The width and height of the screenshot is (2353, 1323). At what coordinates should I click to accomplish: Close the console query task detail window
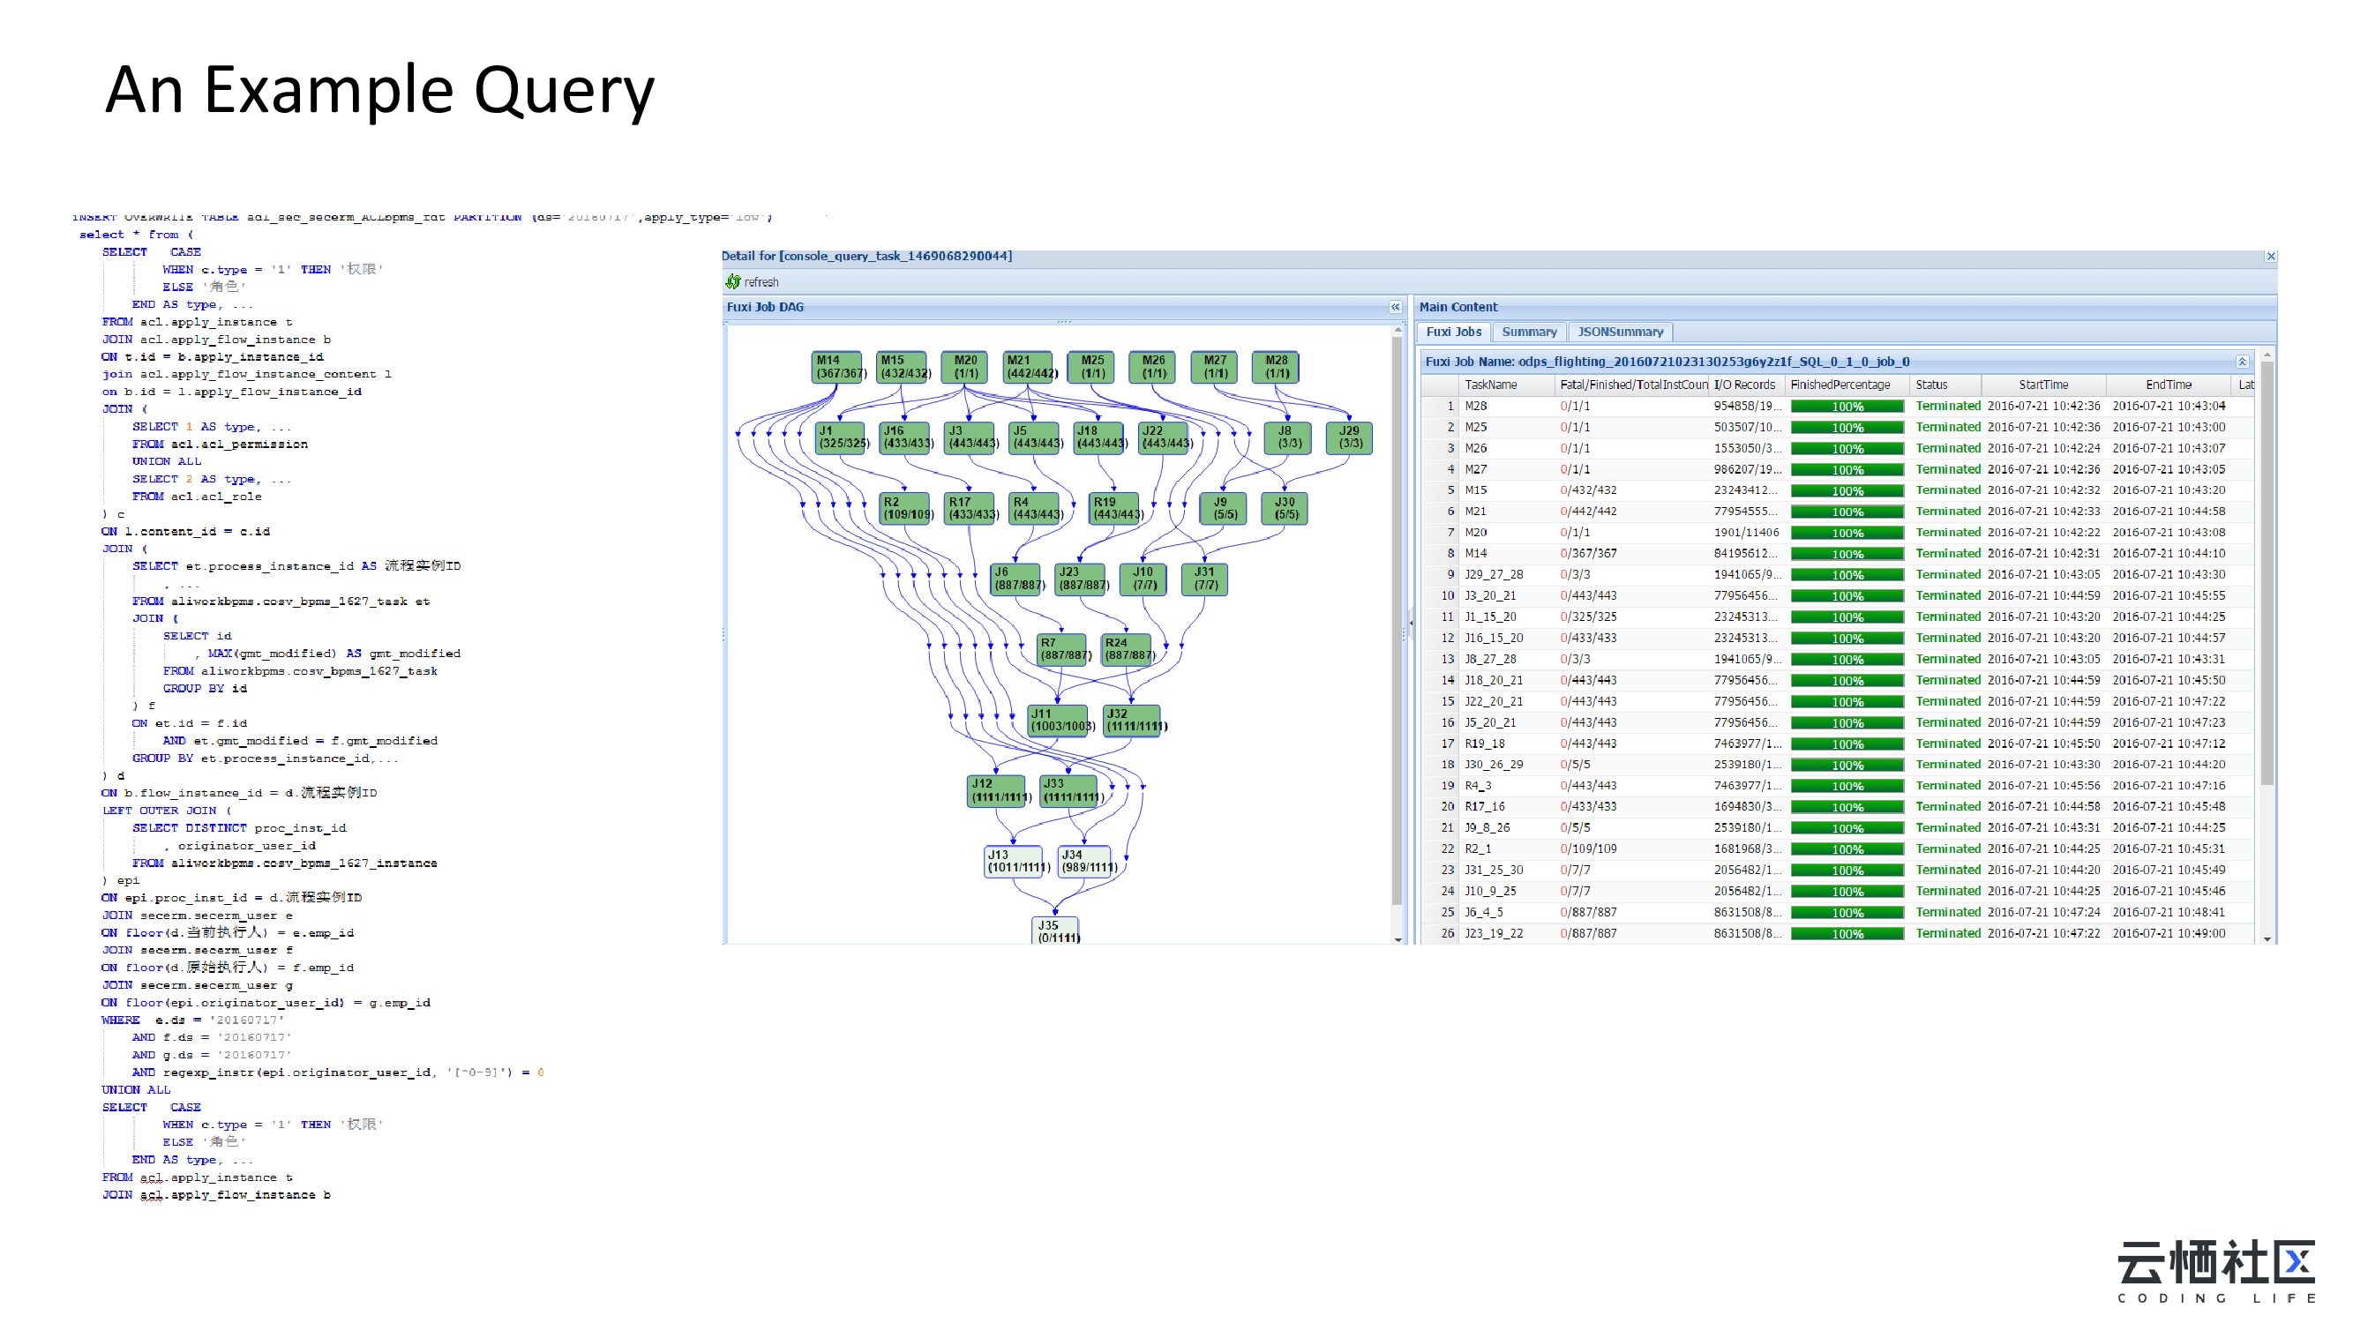(2271, 257)
